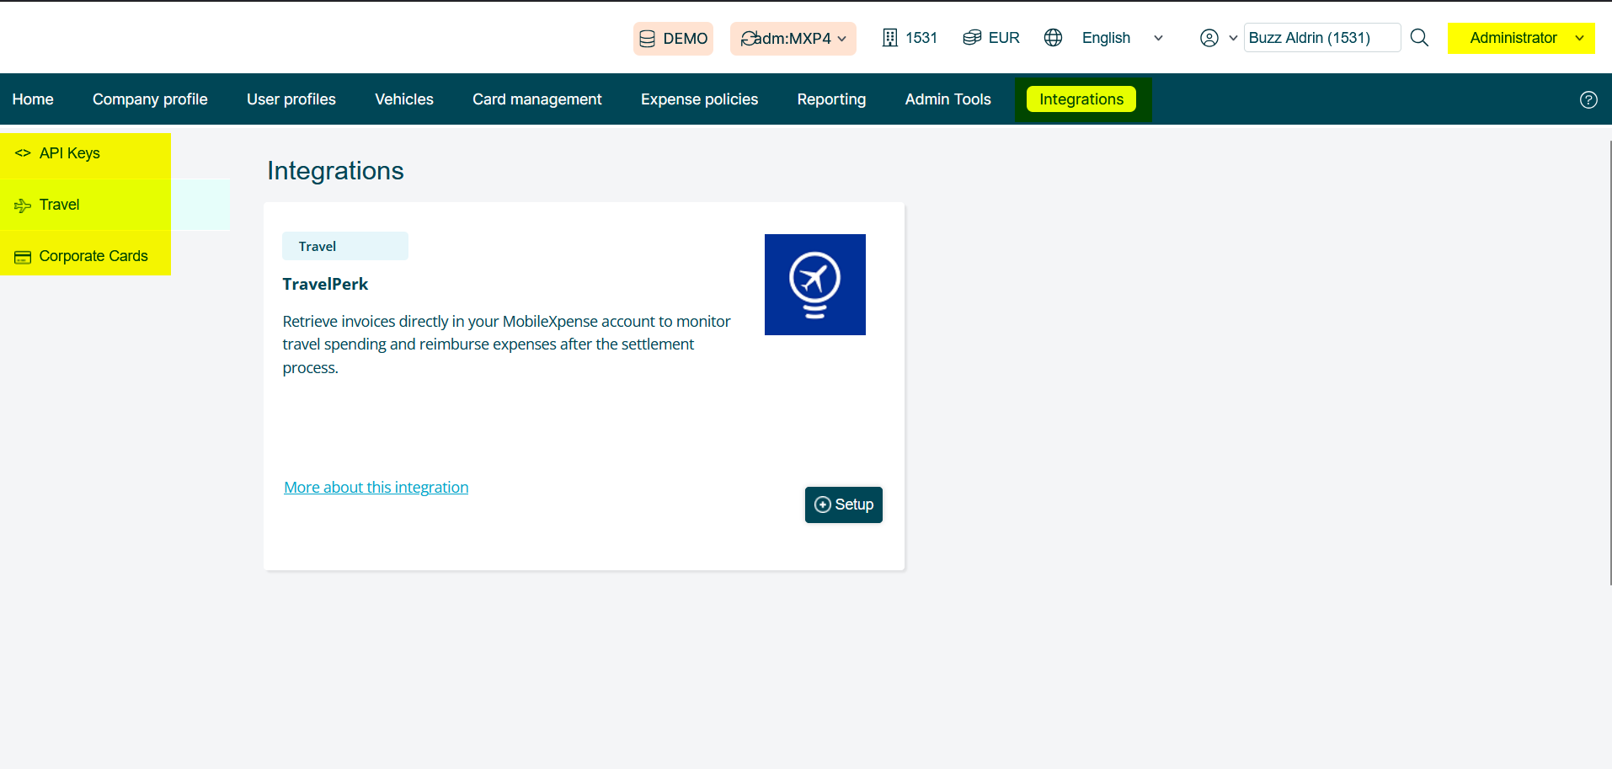Open the Card management menu
The width and height of the screenshot is (1612, 769).
coord(536,99)
